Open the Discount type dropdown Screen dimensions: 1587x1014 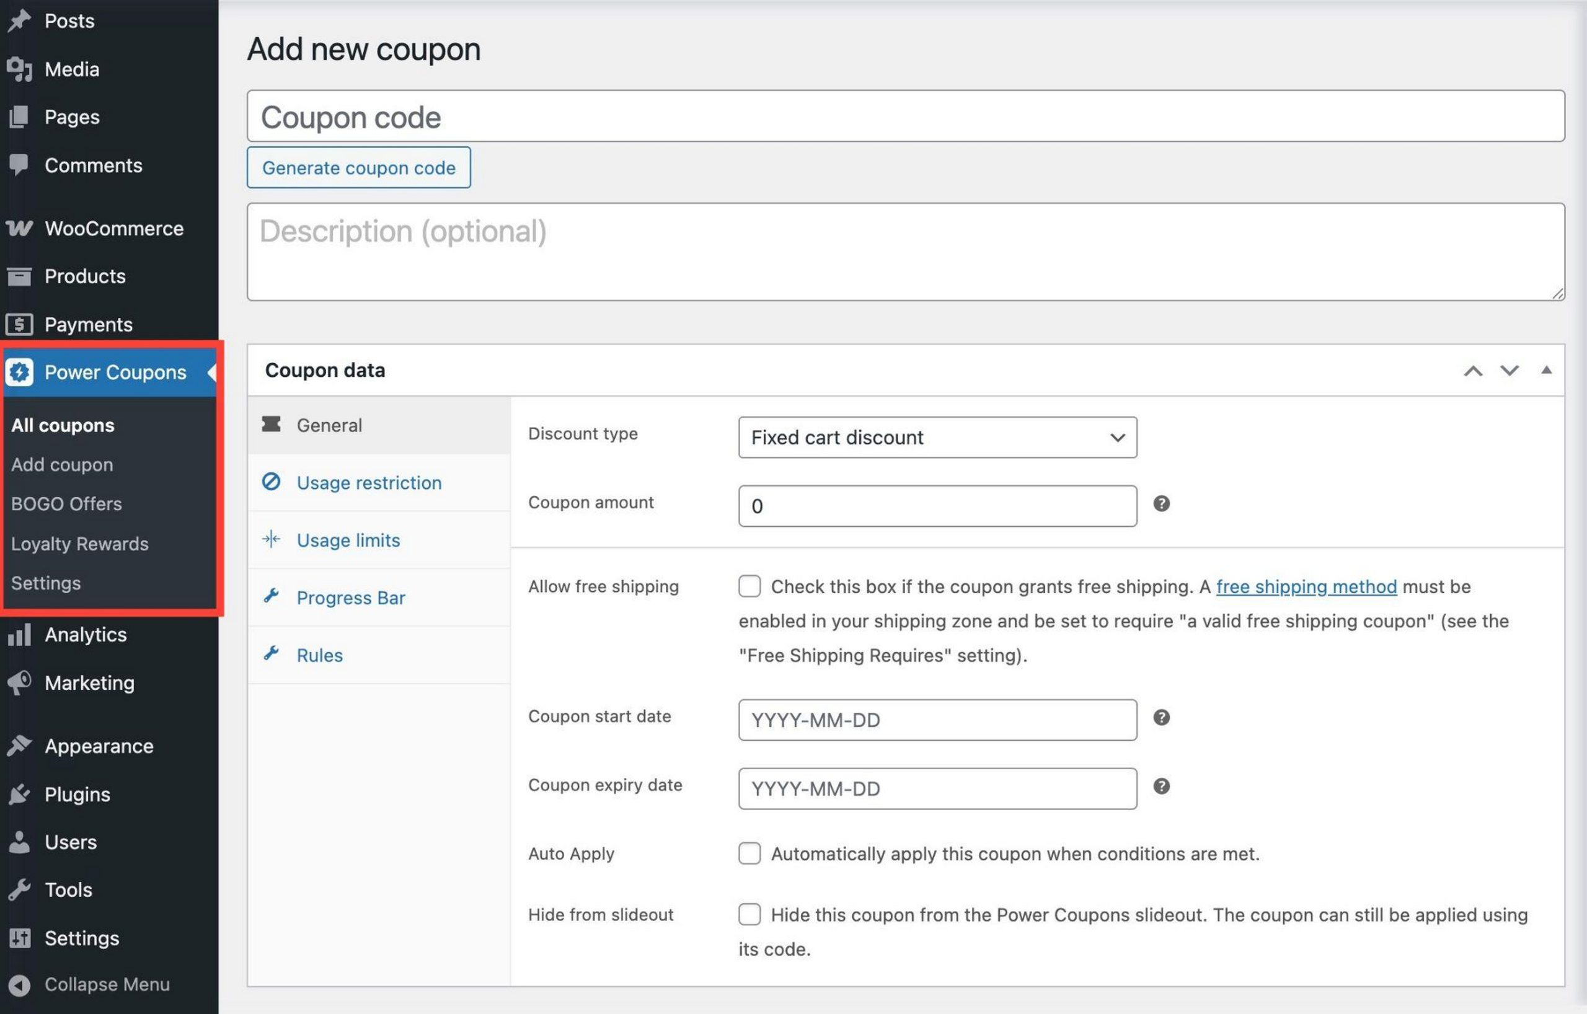937,438
